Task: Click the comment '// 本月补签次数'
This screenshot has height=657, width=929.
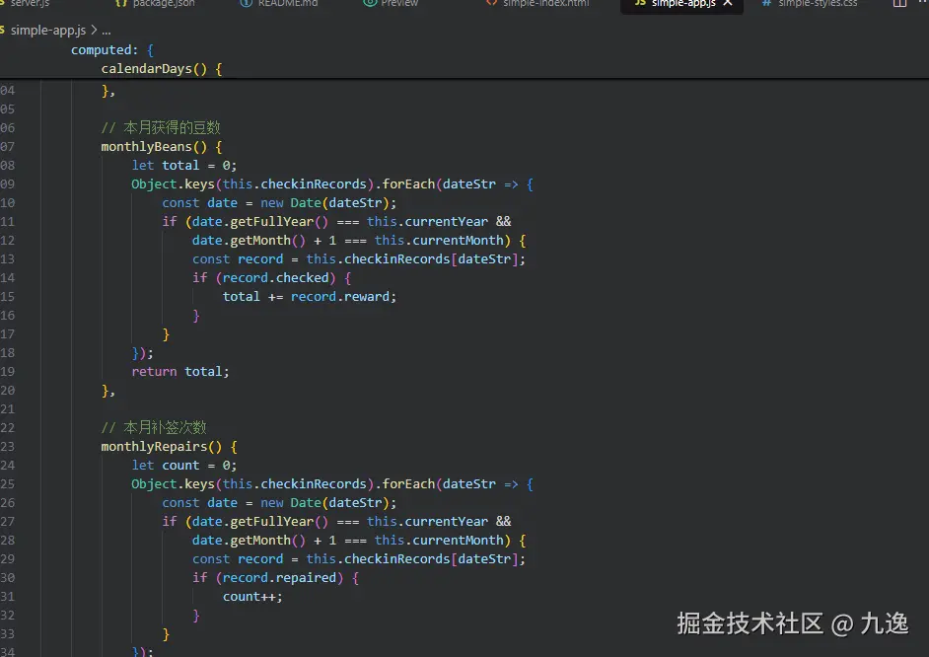Action: click(154, 427)
